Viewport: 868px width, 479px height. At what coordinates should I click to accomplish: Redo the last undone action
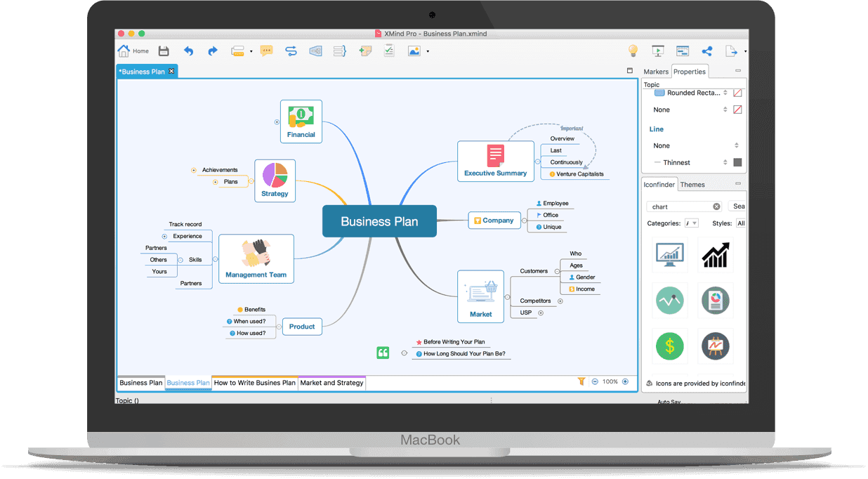212,51
